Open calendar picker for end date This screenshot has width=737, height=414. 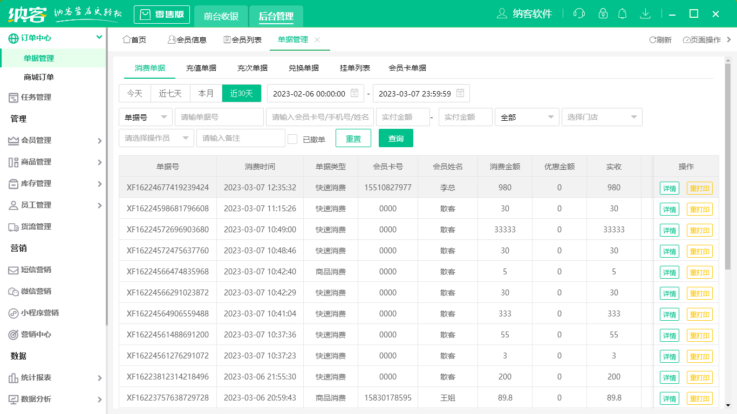460,93
